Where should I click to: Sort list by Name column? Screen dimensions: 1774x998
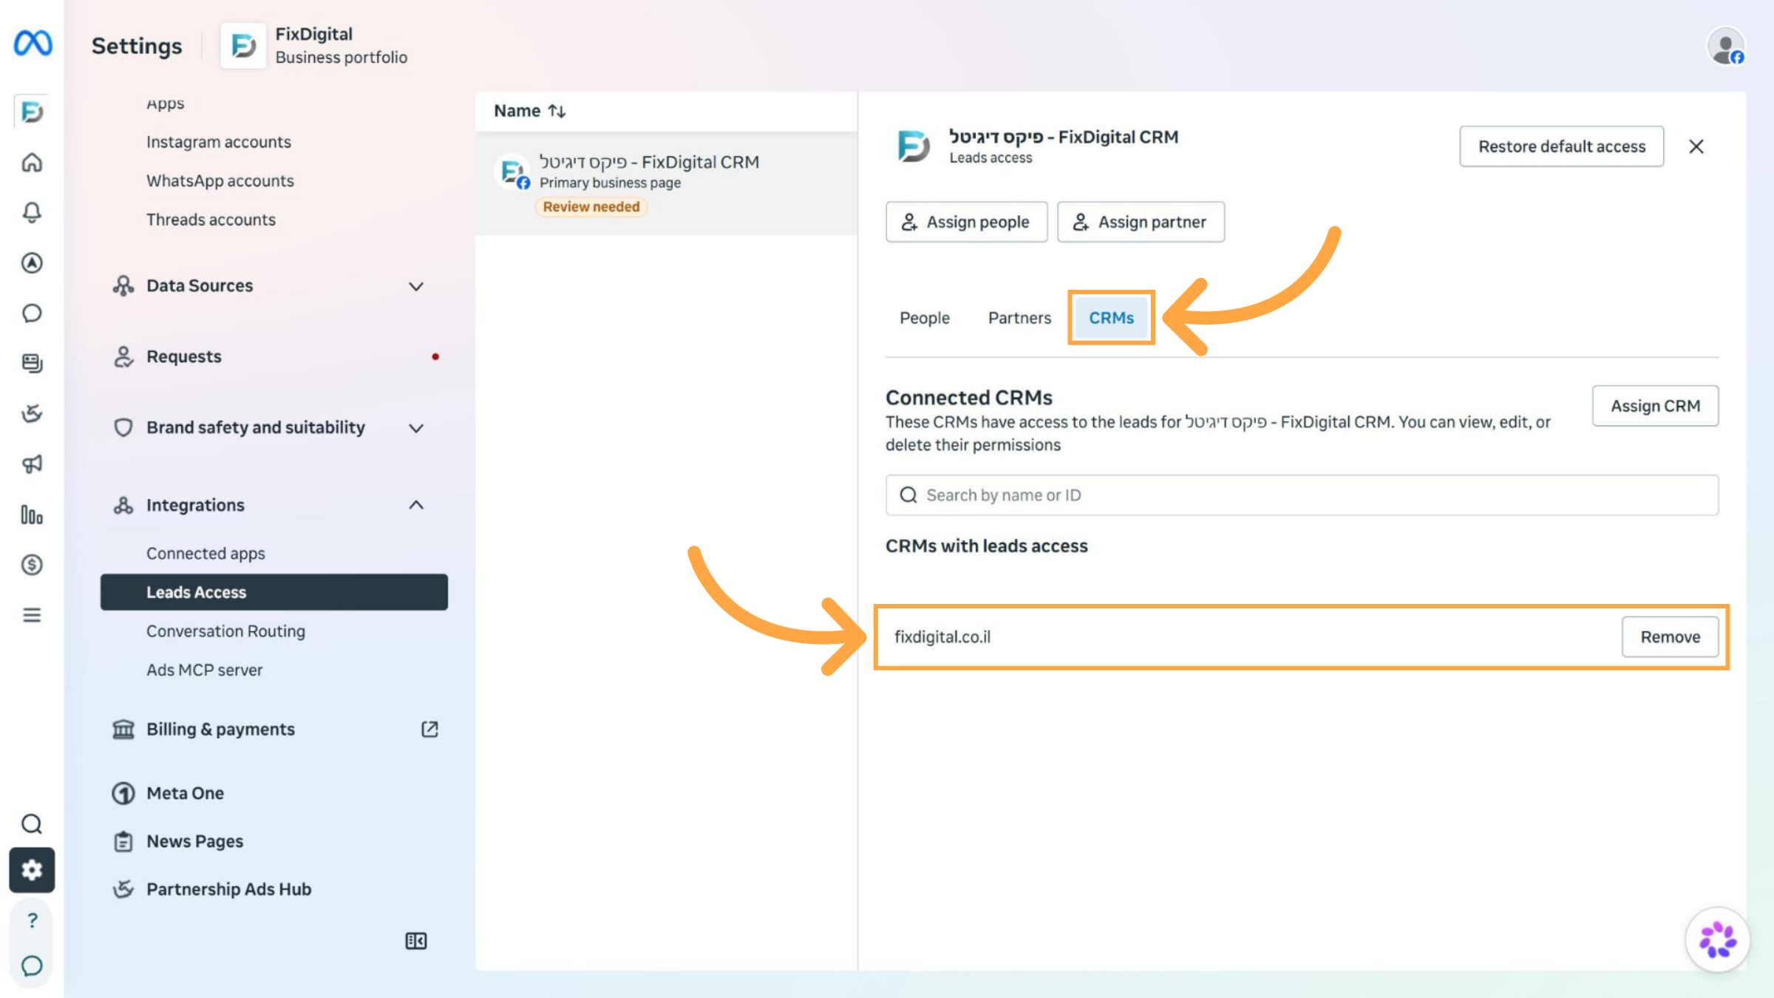coord(530,111)
